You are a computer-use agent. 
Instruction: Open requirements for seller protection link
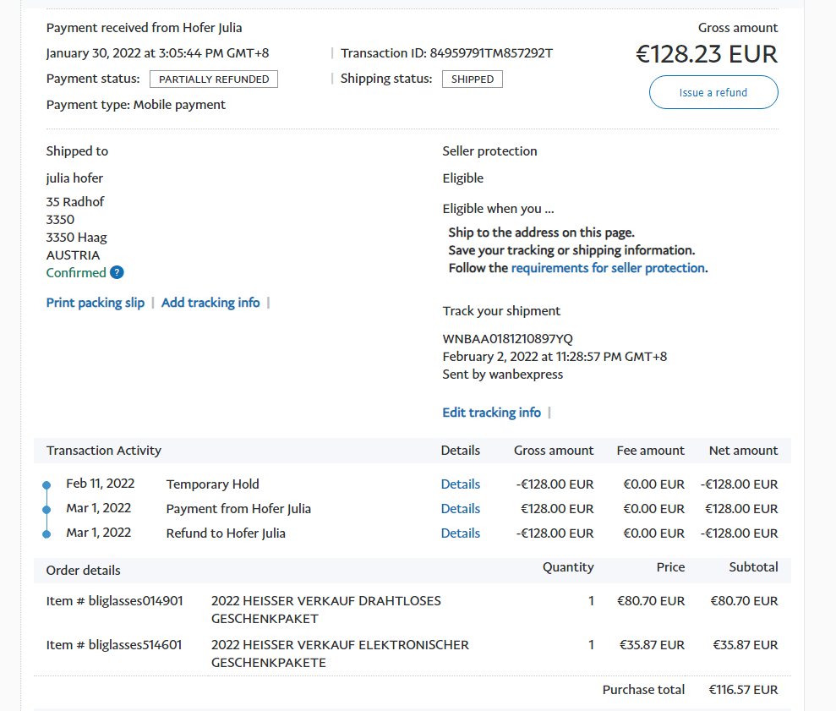[608, 268]
